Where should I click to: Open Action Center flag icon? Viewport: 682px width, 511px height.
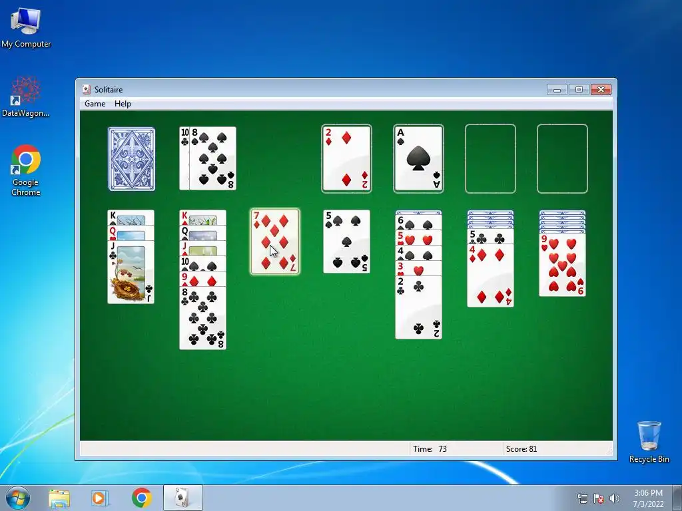599,498
